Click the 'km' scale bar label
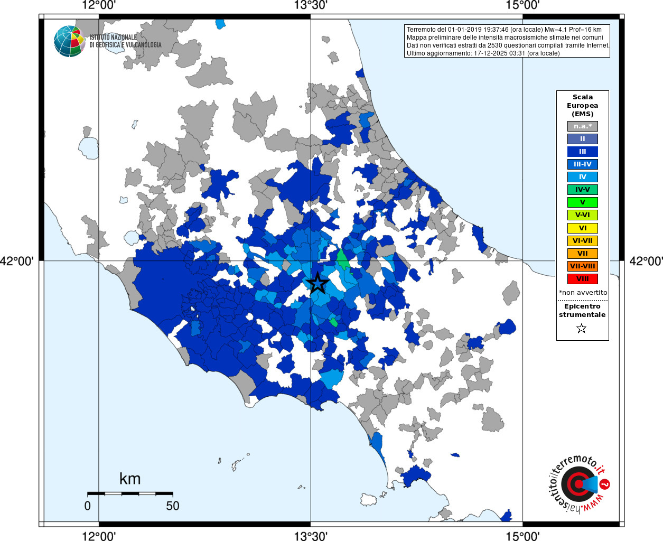The height and width of the screenshot is (541, 663). click(x=130, y=479)
